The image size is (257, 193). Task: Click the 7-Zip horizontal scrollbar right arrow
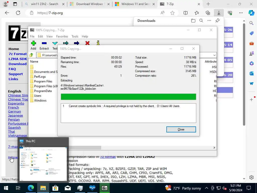[214, 148]
